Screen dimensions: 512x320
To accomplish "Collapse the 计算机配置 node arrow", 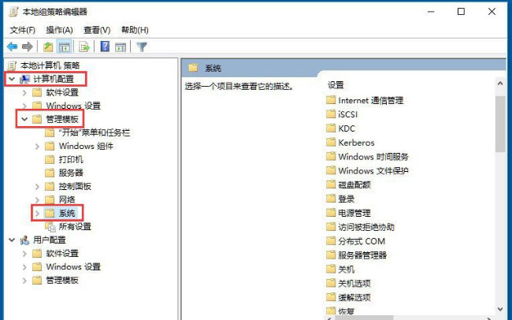I will point(12,79).
